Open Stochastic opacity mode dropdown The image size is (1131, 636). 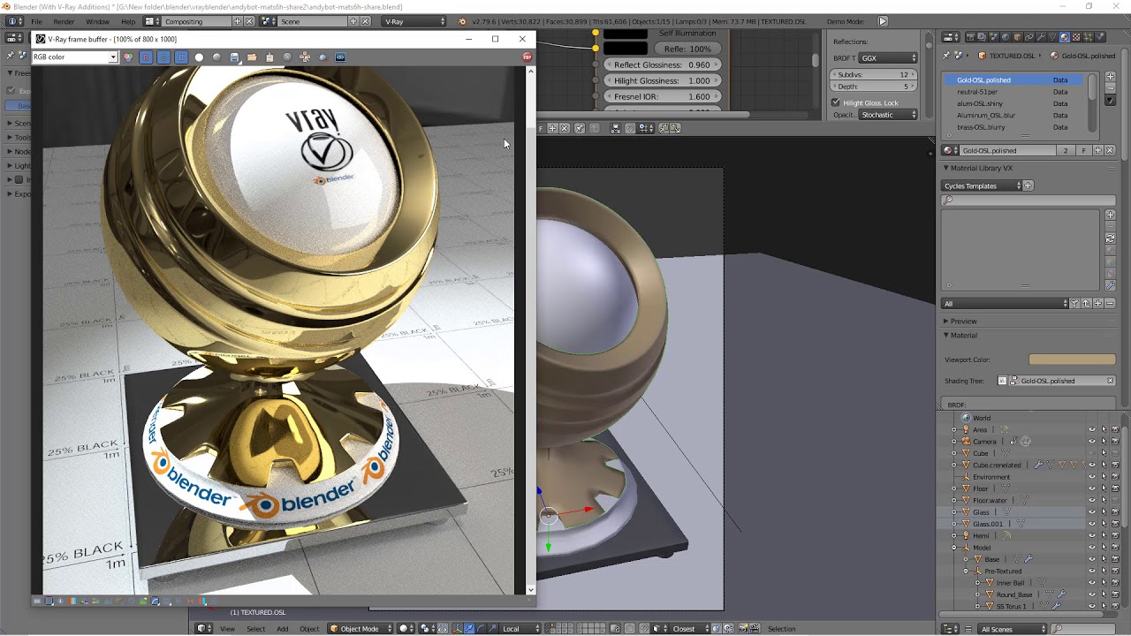[x=889, y=115]
